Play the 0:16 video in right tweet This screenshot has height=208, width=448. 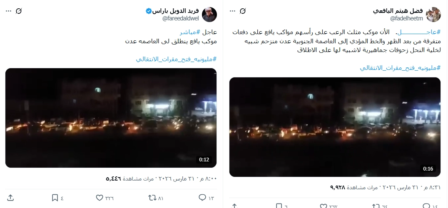[335, 127]
